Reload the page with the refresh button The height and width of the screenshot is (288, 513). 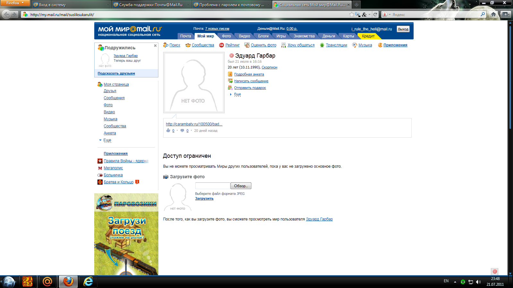coord(375,14)
